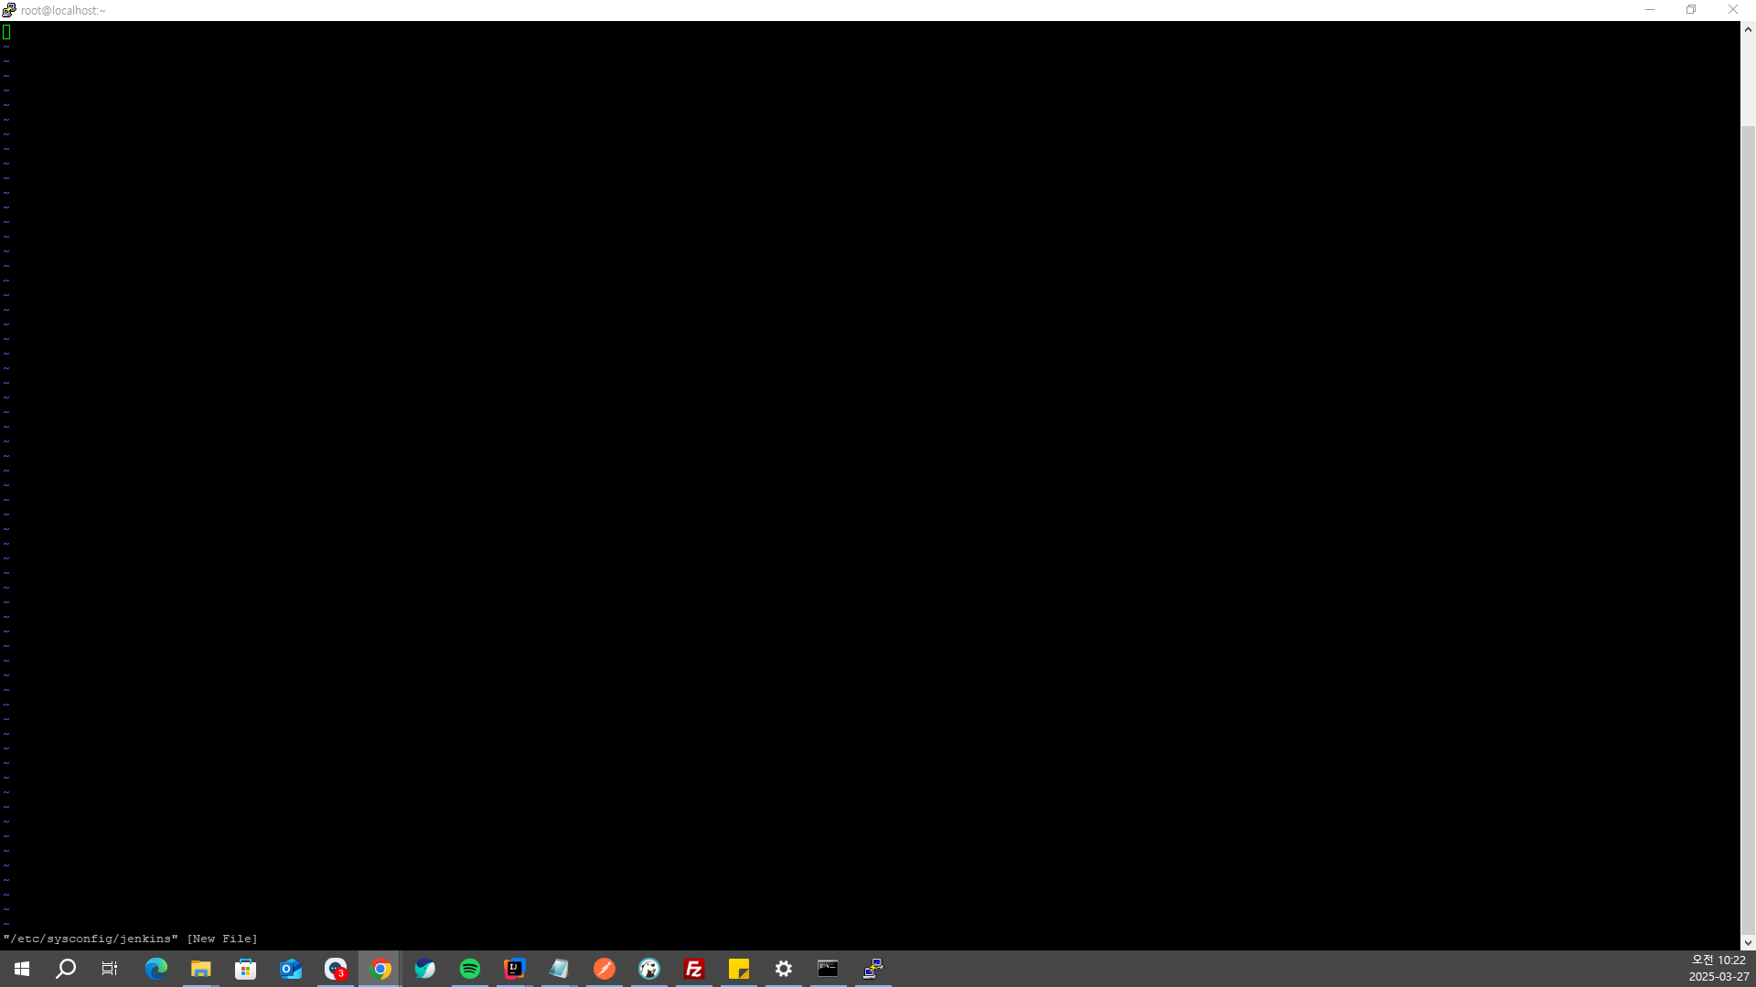Open taskbar search magnifier
Viewport: 1756px width, 987px height.
pos(66,969)
